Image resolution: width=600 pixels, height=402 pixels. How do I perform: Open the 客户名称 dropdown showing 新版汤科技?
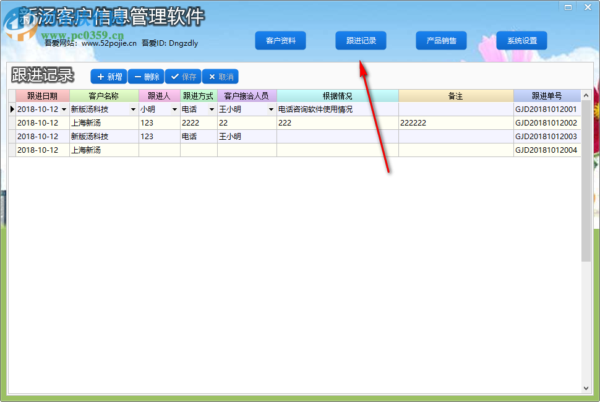coord(134,109)
